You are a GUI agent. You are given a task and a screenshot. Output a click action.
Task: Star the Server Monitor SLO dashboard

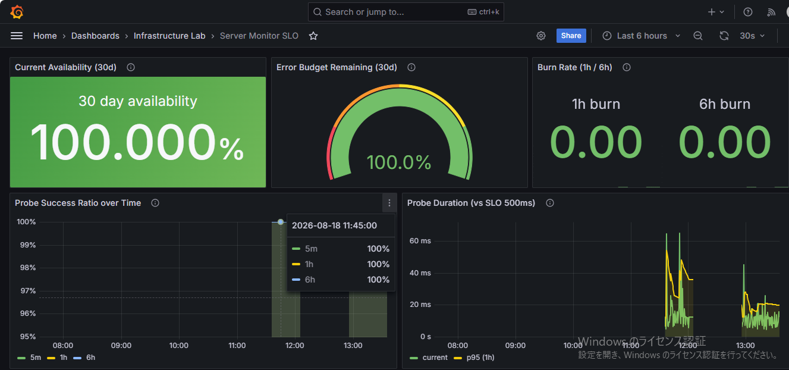tap(313, 36)
